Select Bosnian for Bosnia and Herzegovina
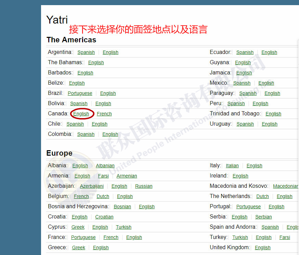 [x=122, y=207]
